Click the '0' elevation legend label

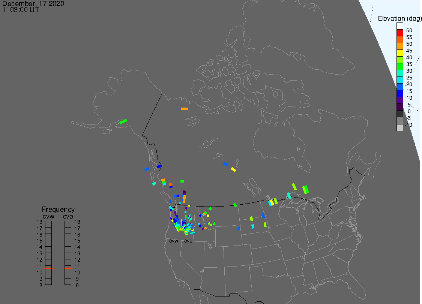(x=409, y=111)
